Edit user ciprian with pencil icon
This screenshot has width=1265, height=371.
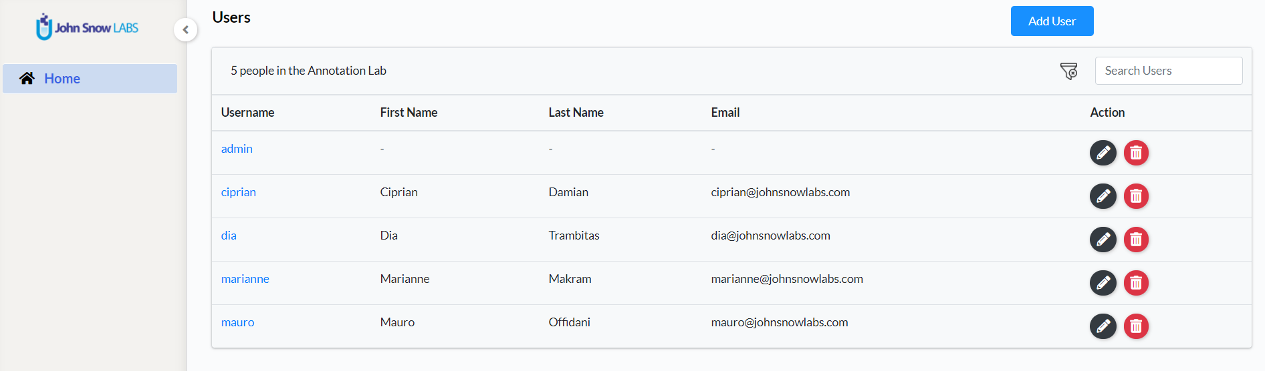click(1103, 196)
